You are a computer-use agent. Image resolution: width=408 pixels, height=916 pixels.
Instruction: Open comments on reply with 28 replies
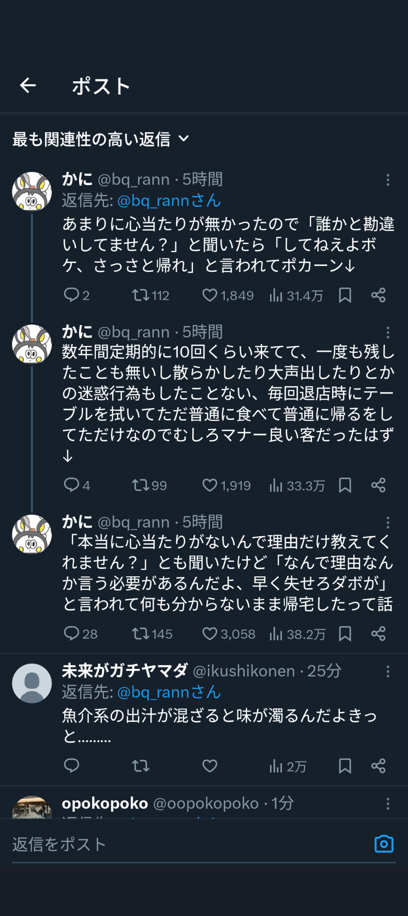click(72, 633)
